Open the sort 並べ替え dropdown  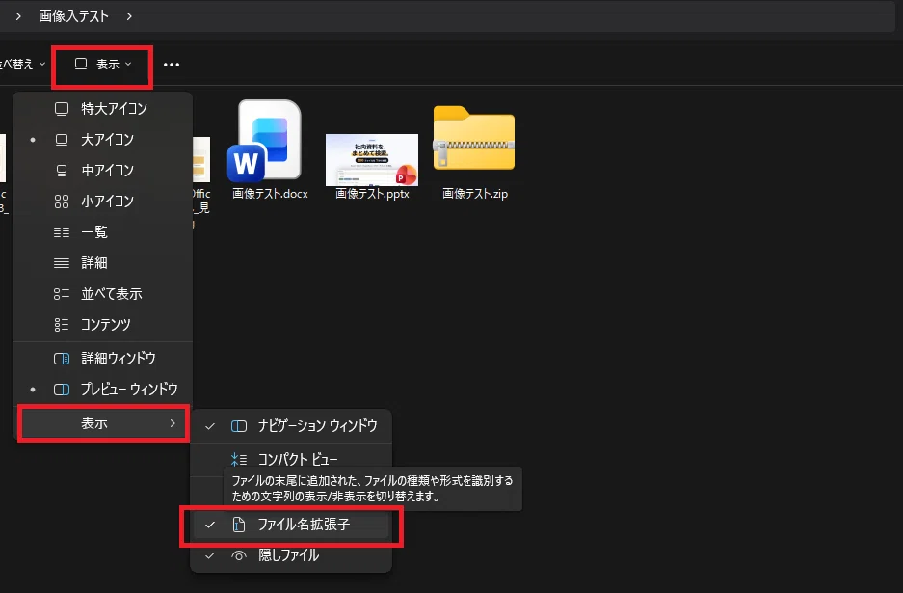pos(22,64)
